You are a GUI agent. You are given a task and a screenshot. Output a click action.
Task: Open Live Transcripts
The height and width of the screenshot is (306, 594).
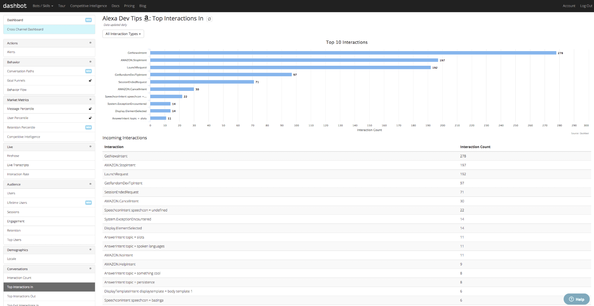[x=49, y=165]
